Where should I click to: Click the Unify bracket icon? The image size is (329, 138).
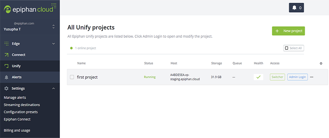[7, 66]
